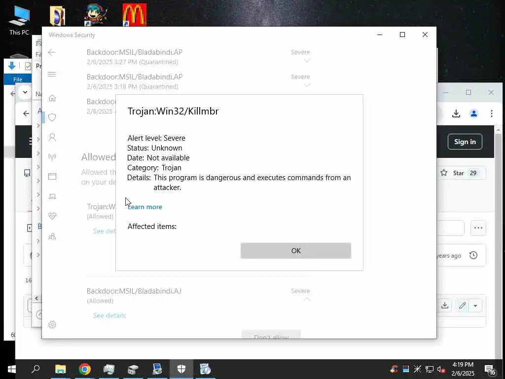
Task: Click the network tray icon
Action: [430, 369]
